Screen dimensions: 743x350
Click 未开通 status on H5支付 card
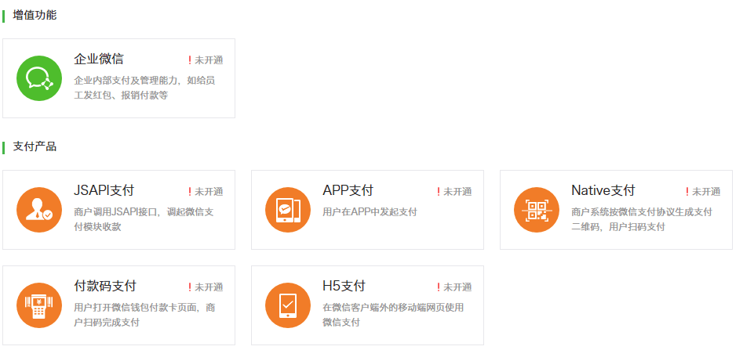(x=454, y=287)
